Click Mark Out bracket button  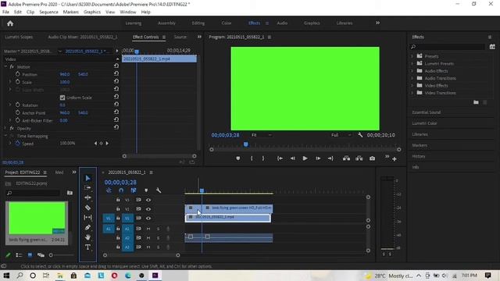[x=263, y=158]
